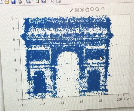
Task: Click the Print Figure icon beside Save
Action: pos(20,2)
